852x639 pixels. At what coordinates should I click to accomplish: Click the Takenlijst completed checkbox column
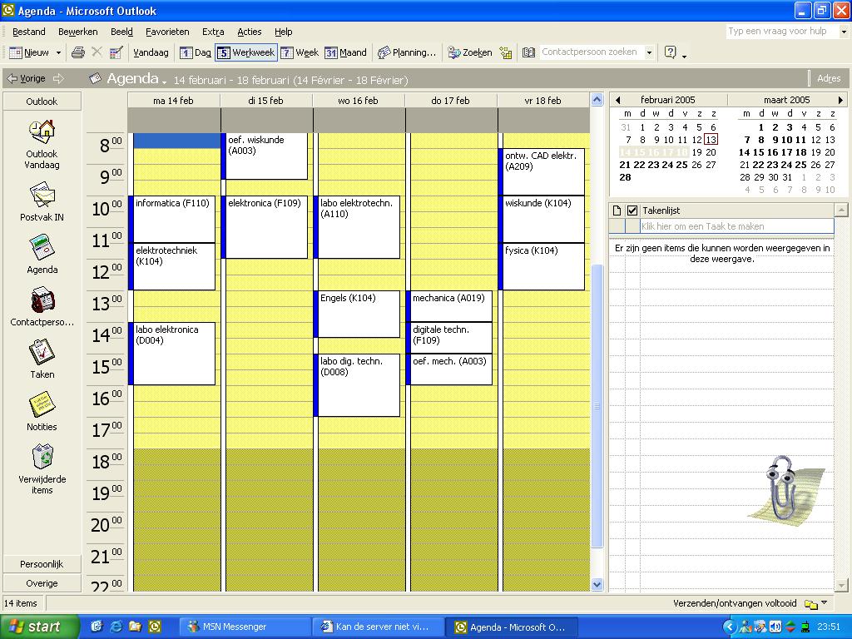[x=632, y=211]
